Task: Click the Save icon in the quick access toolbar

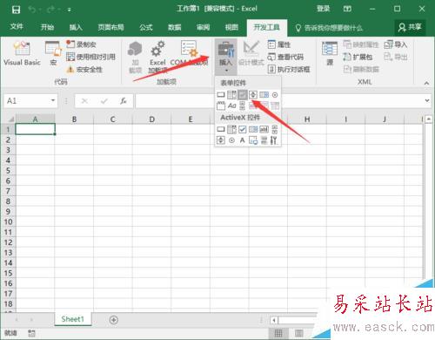Action: click(16, 10)
